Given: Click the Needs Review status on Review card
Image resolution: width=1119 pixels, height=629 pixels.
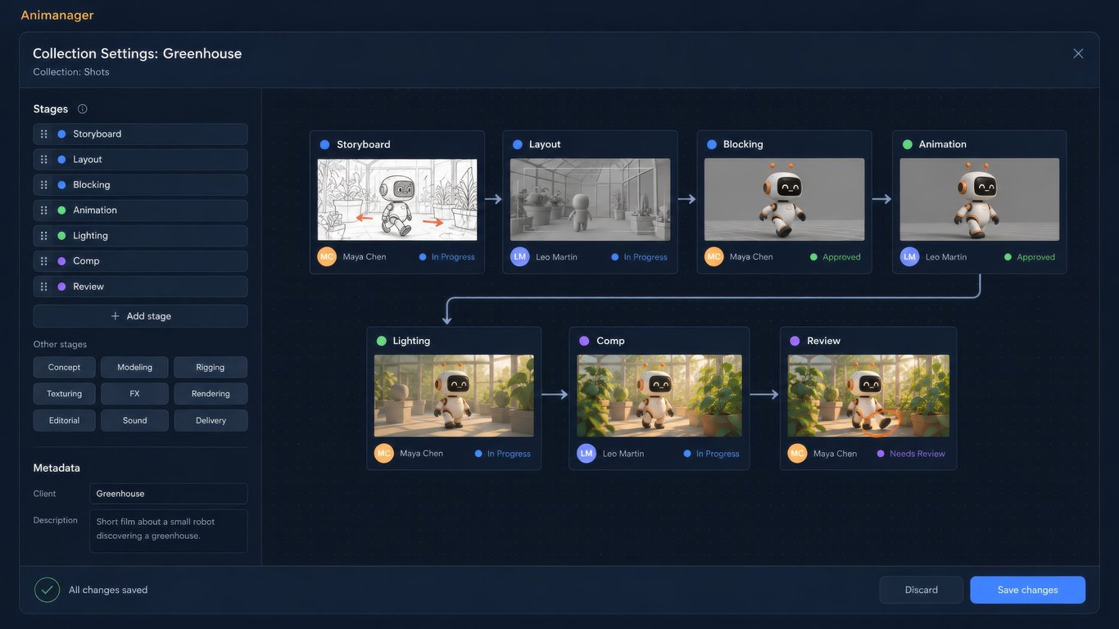Looking at the screenshot, I should [x=911, y=453].
